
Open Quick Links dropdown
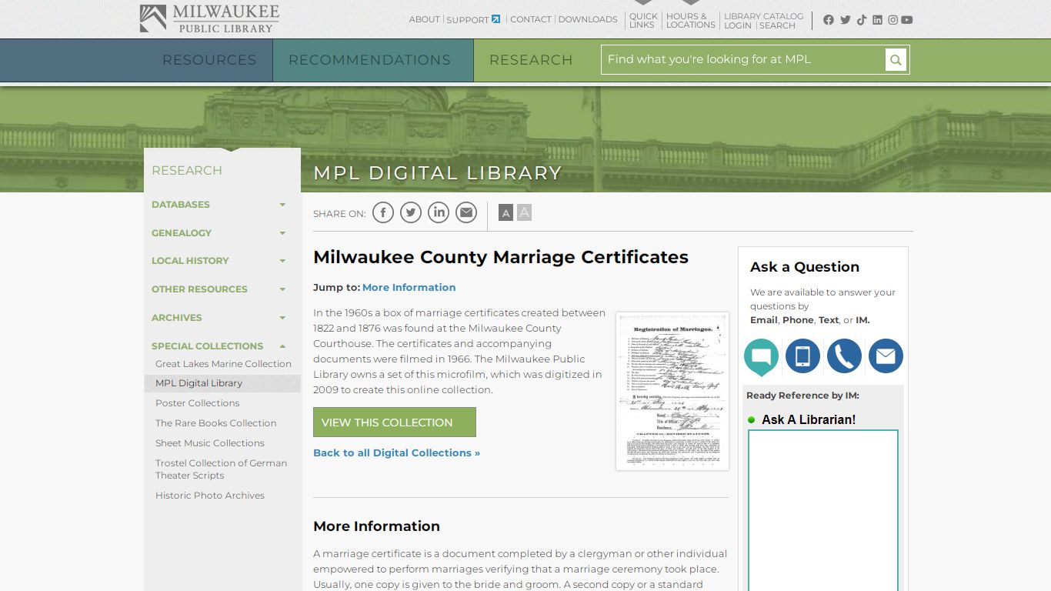(643, 20)
